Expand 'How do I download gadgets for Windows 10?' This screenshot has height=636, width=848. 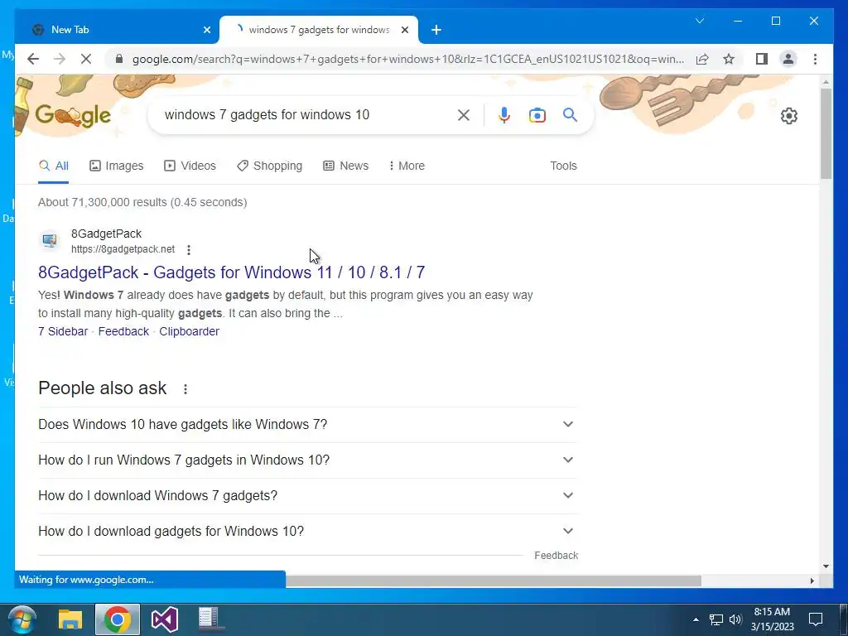(308, 532)
